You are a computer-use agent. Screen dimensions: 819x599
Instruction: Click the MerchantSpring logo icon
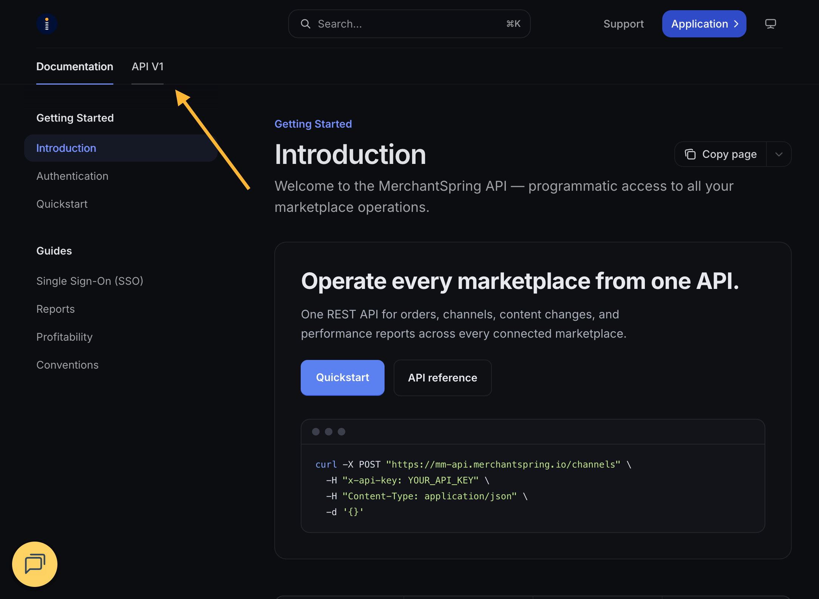(x=47, y=24)
